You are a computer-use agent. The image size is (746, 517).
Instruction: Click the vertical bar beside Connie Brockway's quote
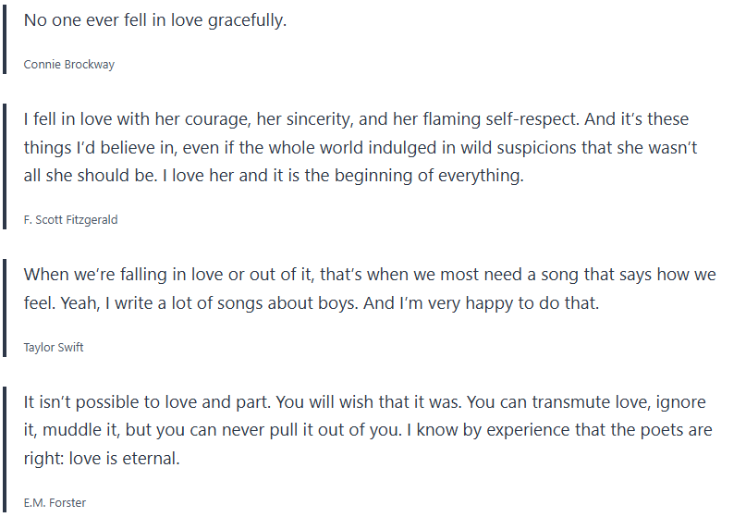click(6, 41)
